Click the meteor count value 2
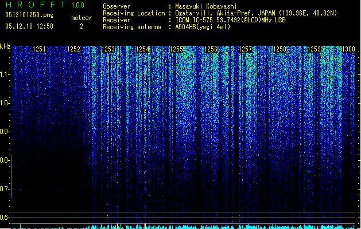The image size is (361, 229). click(x=81, y=26)
